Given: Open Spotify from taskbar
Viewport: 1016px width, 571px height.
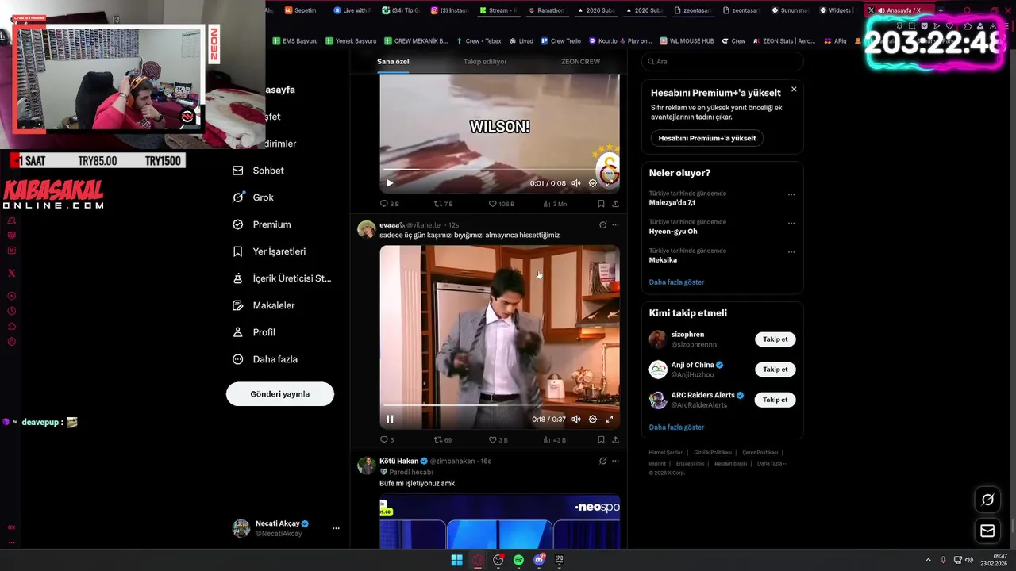Looking at the screenshot, I should (518, 560).
